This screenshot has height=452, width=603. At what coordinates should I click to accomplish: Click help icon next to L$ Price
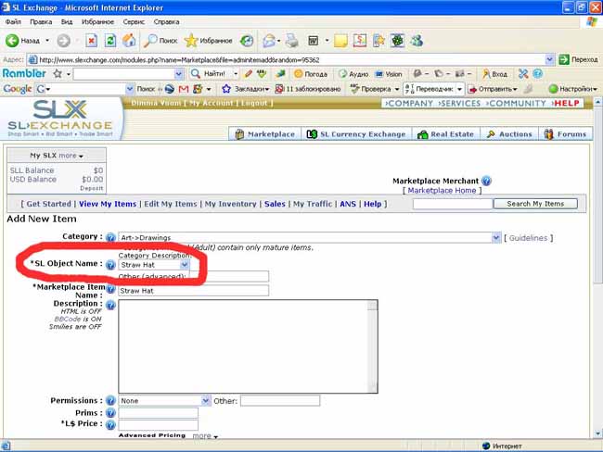110,425
